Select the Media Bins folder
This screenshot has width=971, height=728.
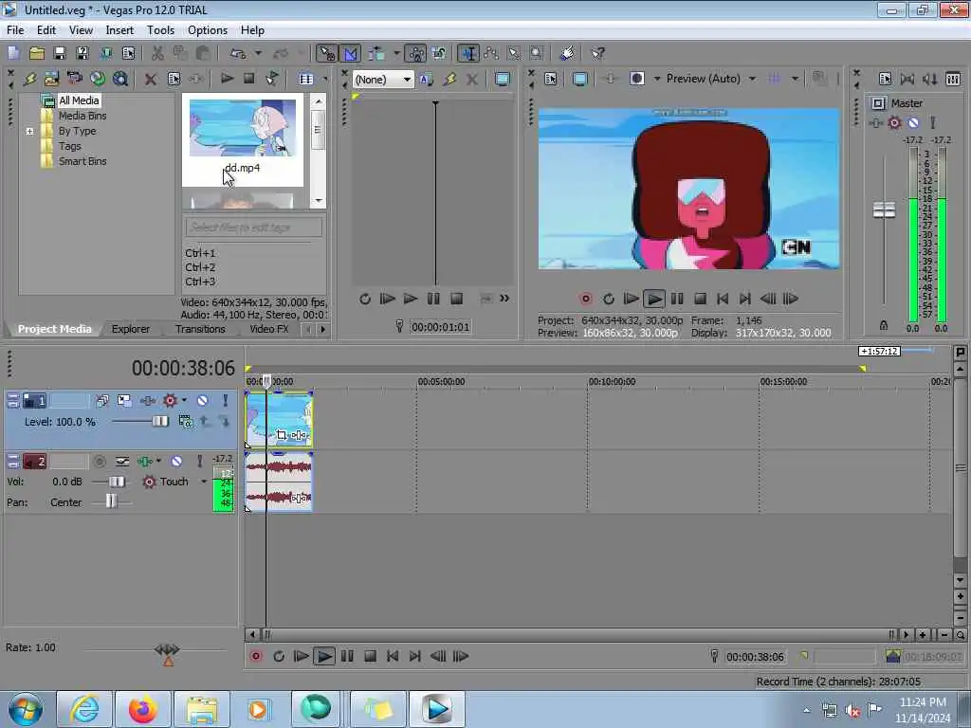tap(82, 116)
